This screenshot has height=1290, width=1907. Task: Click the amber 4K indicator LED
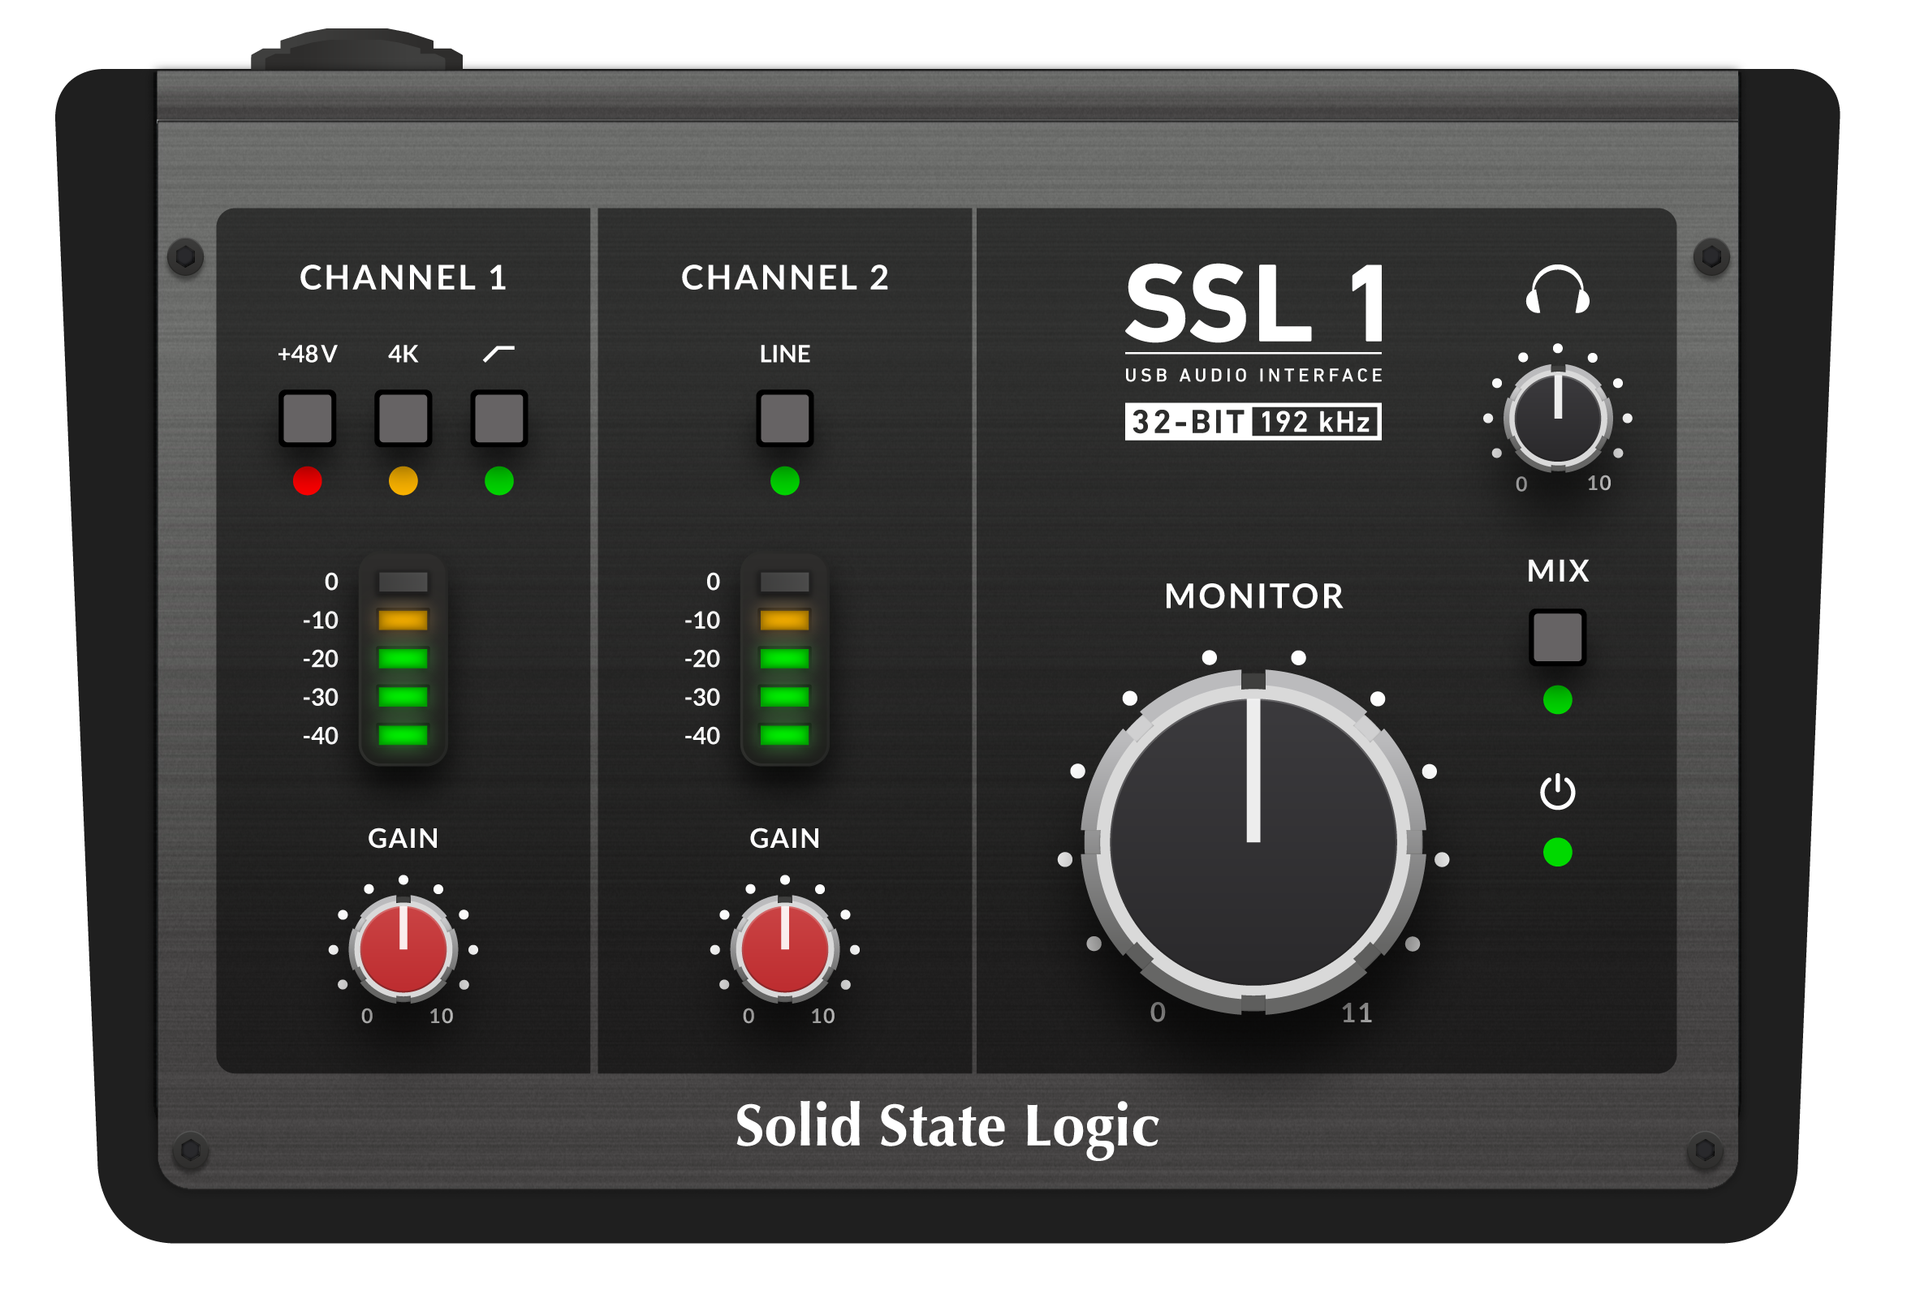tap(403, 481)
